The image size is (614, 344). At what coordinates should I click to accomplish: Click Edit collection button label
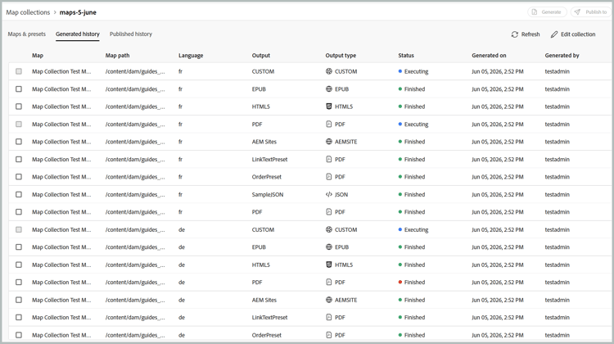pos(578,34)
